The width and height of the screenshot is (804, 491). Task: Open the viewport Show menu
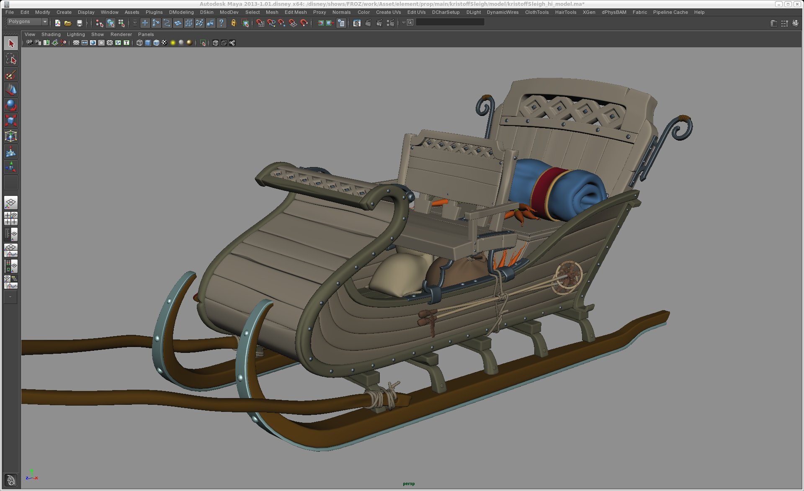[x=98, y=34]
